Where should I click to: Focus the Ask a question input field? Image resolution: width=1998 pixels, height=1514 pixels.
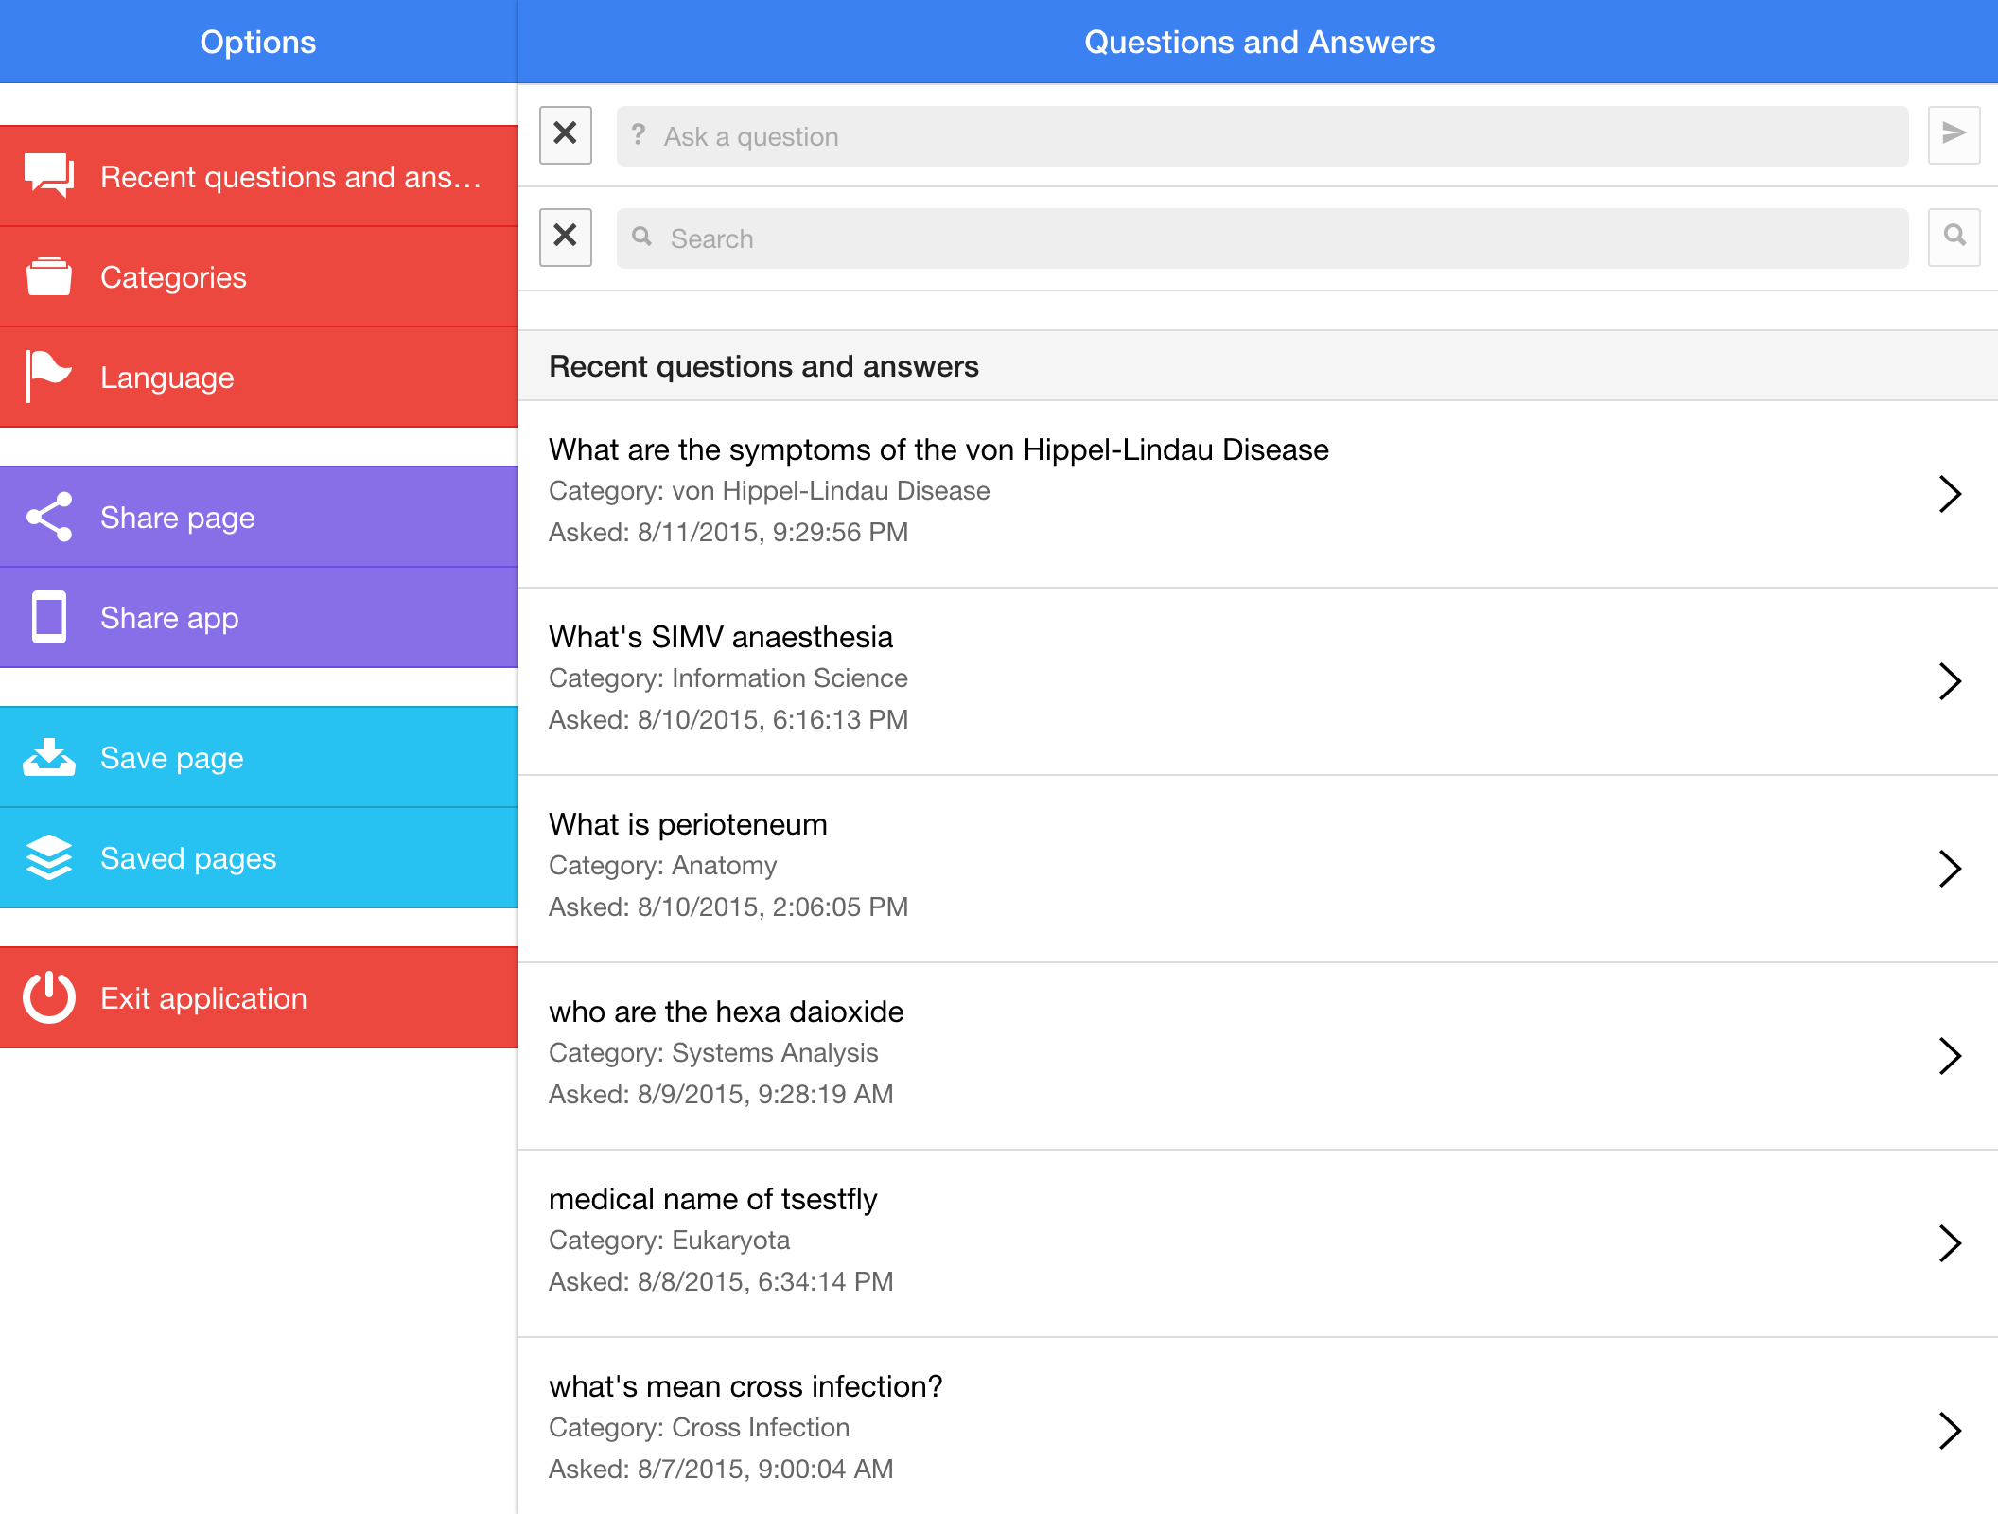click(x=1262, y=136)
